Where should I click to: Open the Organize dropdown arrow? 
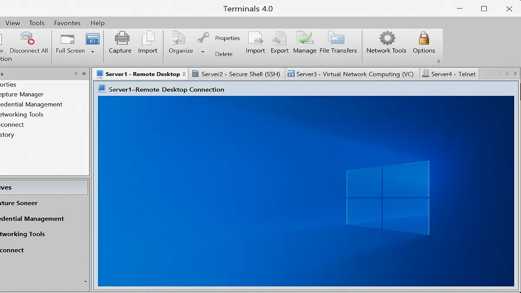[x=202, y=51]
